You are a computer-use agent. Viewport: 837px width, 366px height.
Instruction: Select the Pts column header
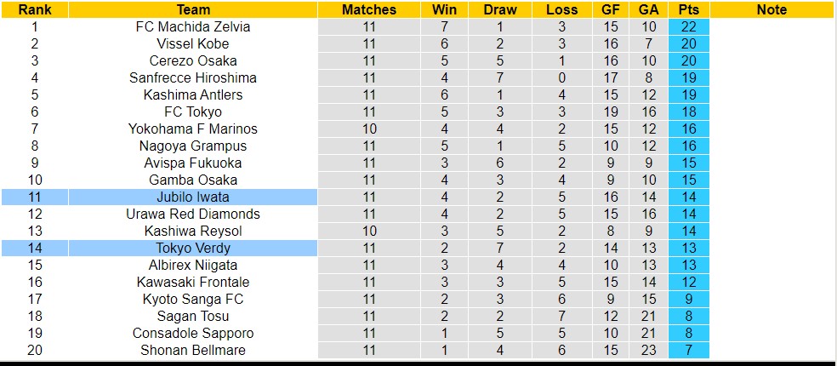[x=689, y=10]
